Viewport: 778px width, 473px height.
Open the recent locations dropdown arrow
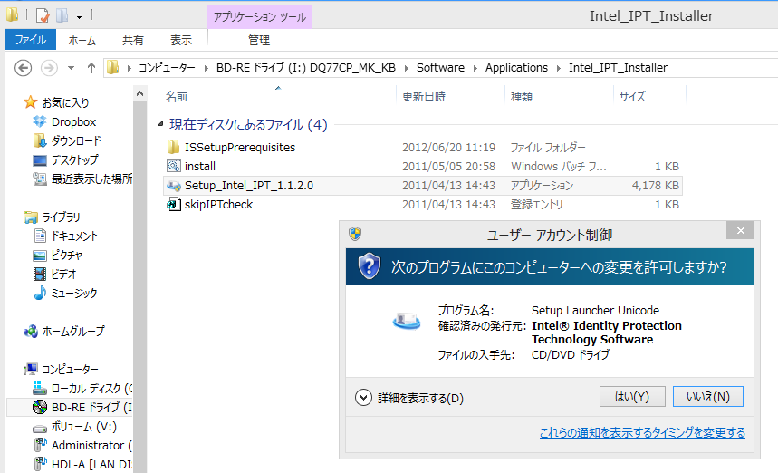tap(71, 68)
